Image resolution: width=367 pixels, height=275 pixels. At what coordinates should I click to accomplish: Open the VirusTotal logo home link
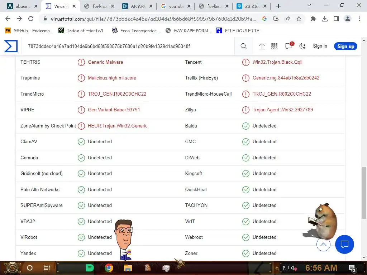pos(11,46)
